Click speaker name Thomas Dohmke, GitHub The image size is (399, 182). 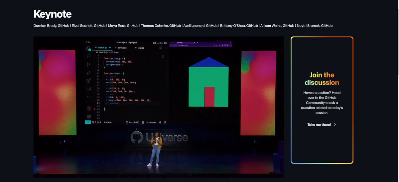(161, 26)
